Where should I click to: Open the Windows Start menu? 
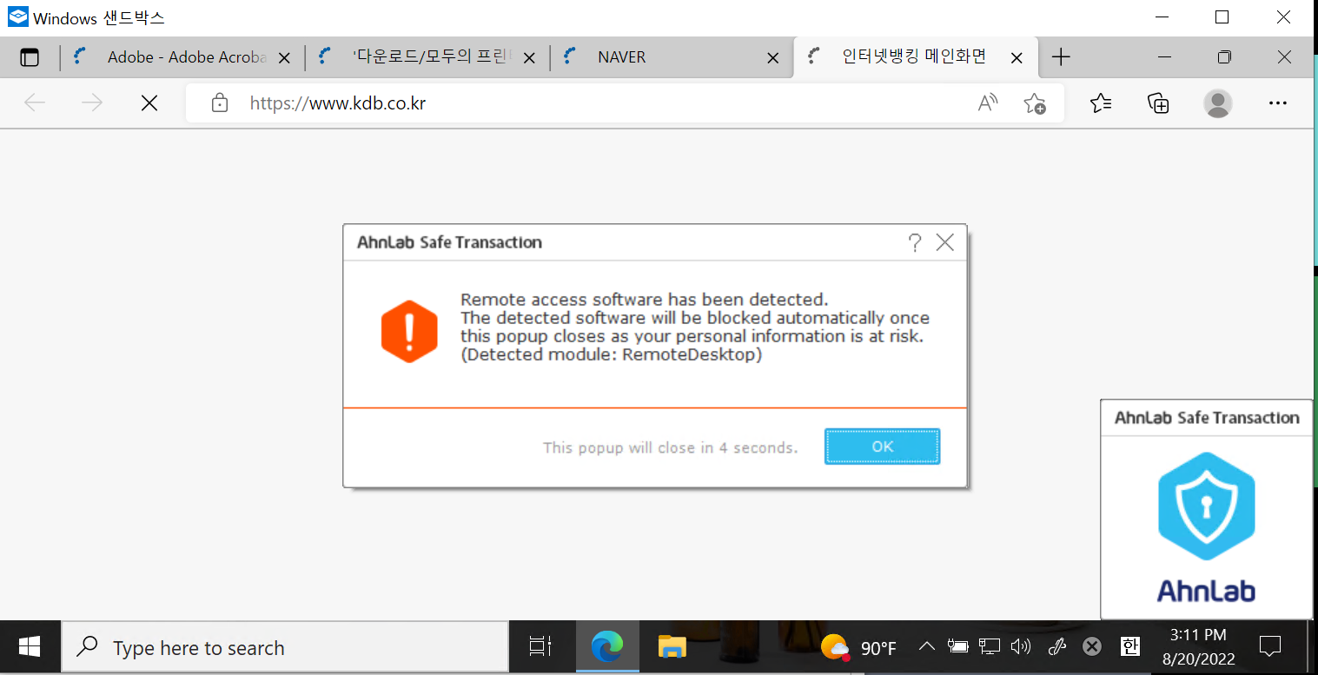coord(30,647)
